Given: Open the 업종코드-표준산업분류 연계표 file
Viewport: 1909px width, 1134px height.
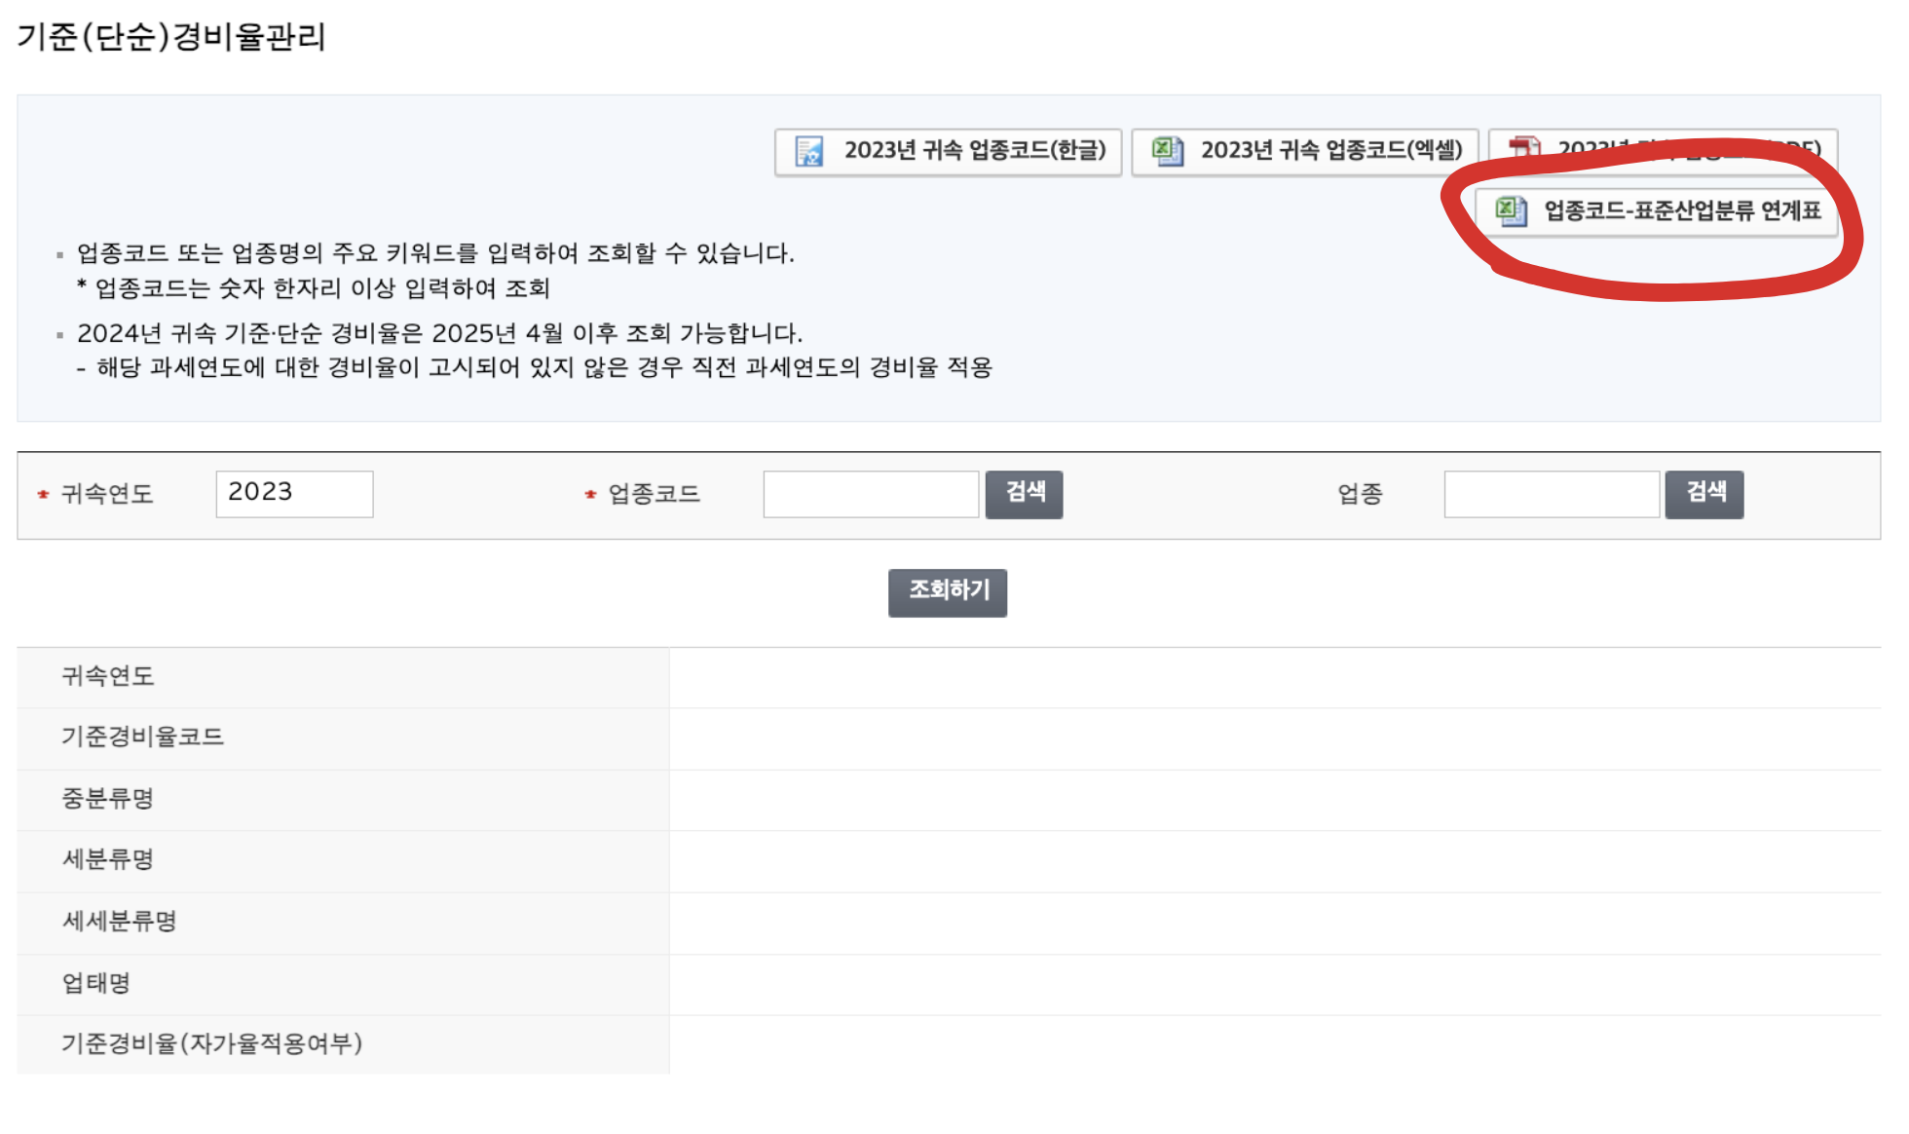Looking at the screenshot, I should click(1681, 210).
